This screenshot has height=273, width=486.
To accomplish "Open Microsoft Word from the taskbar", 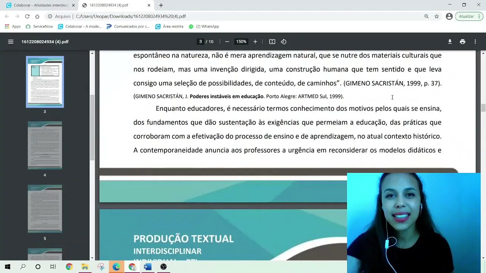I will coord(148,267).
